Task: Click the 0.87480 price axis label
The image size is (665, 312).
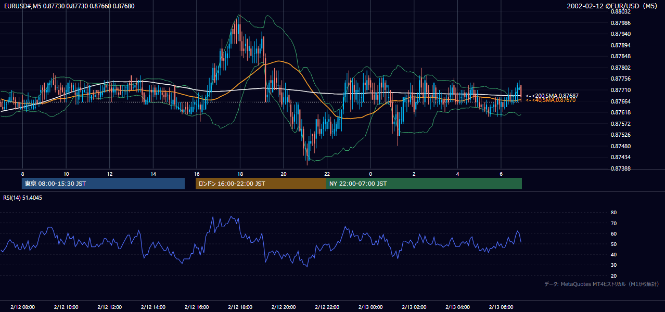Action: coord(621,146)
